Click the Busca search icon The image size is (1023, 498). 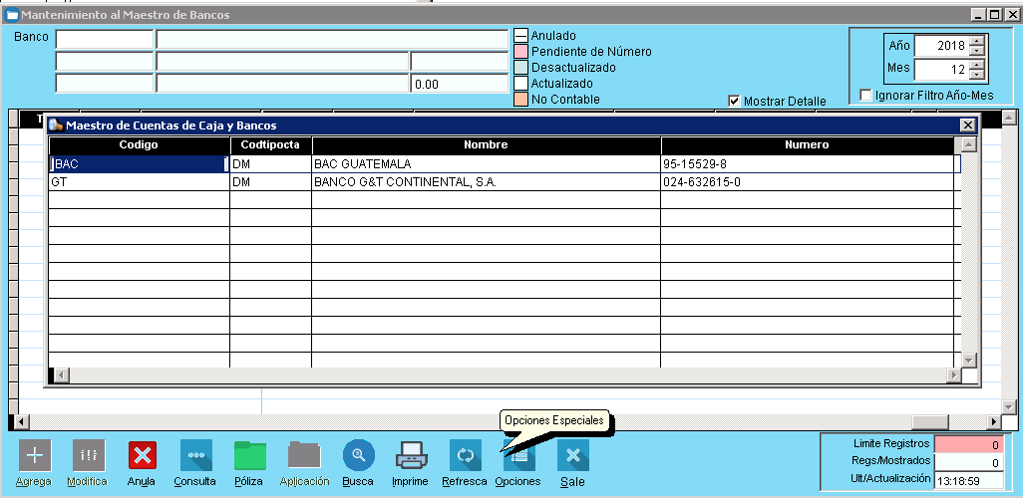[x=358, y=455]
